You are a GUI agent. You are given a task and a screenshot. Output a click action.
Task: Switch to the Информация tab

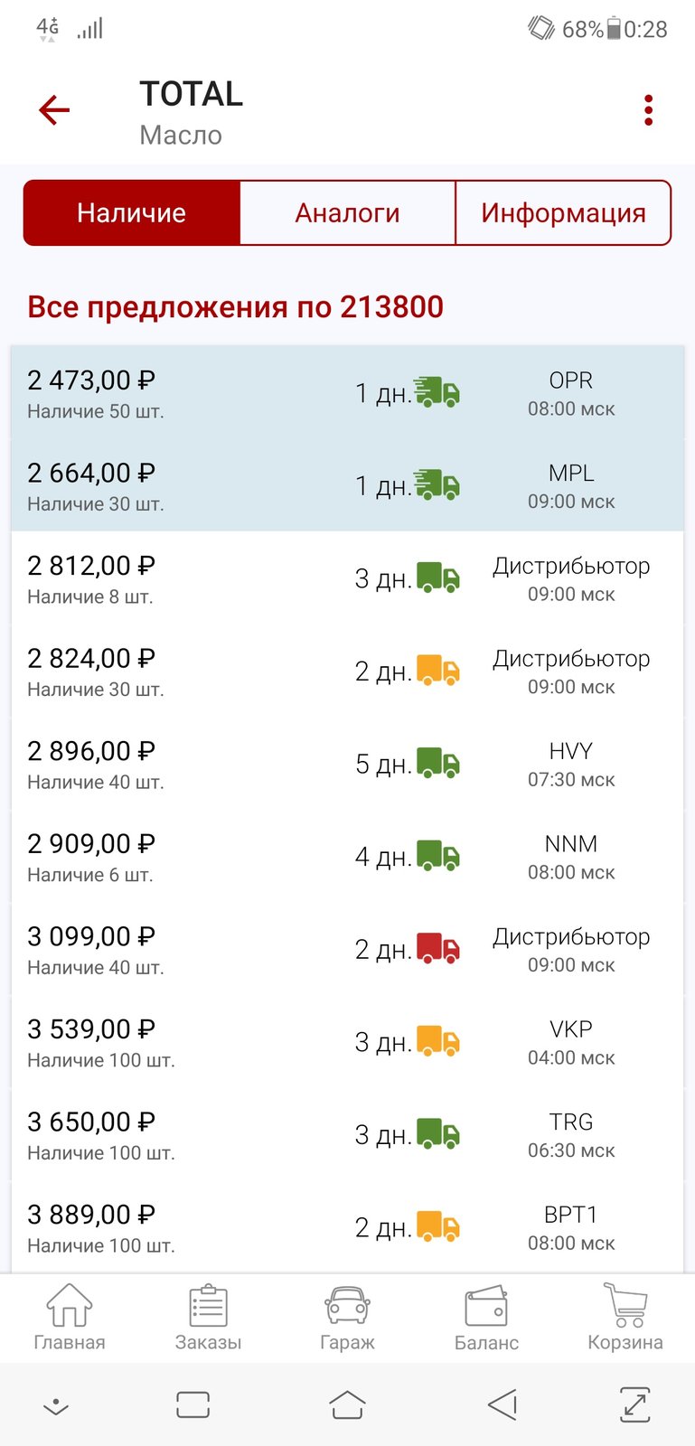coord(563,212)
